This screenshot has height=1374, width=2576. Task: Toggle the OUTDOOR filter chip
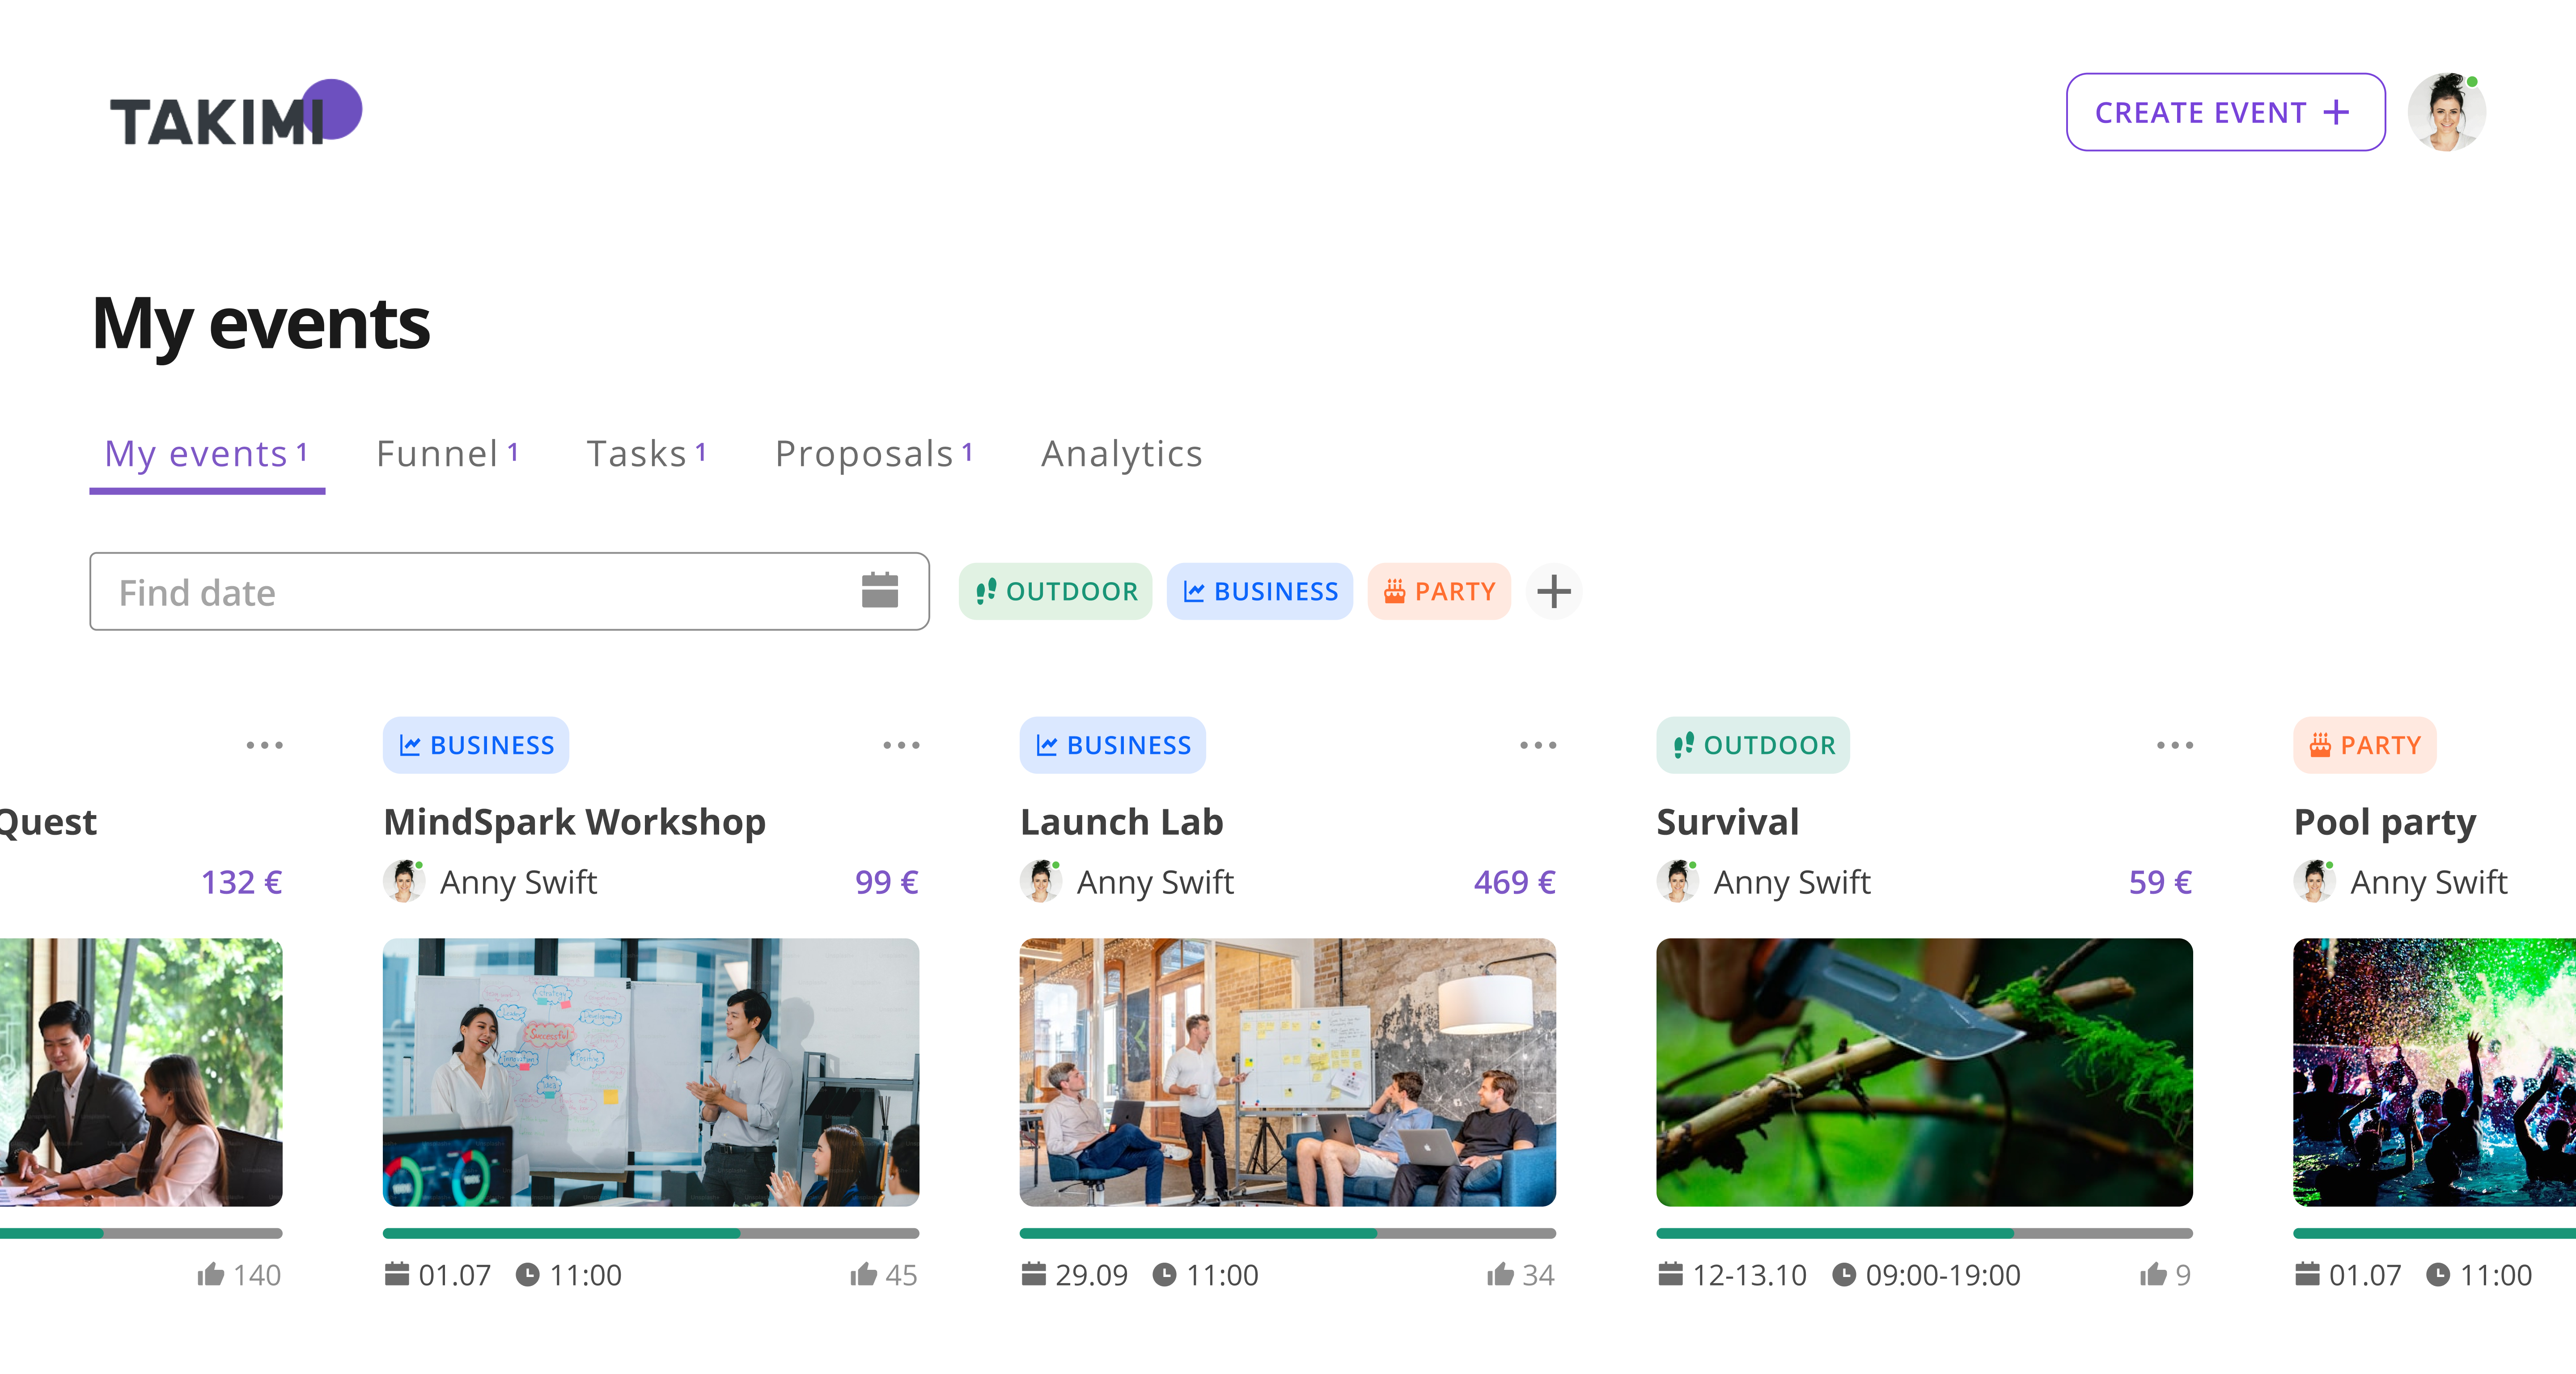point(1055,591)
